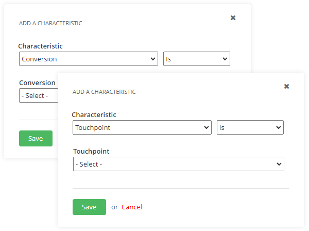
Task: Click 'ADD A CHARACTERISTIC' title in front dialog
Action: tap(104, 92)
